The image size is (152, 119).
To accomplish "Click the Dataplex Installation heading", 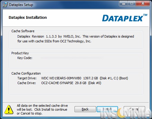I will pyautogui.click(x=28, y=18).
